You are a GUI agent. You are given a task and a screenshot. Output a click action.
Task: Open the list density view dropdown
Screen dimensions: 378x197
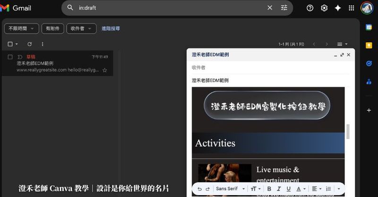click(342, 44)
